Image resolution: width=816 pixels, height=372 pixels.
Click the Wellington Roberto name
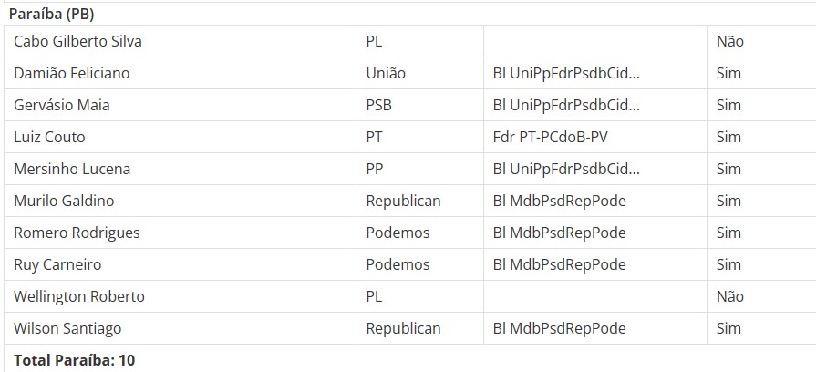tap(79, 296)
